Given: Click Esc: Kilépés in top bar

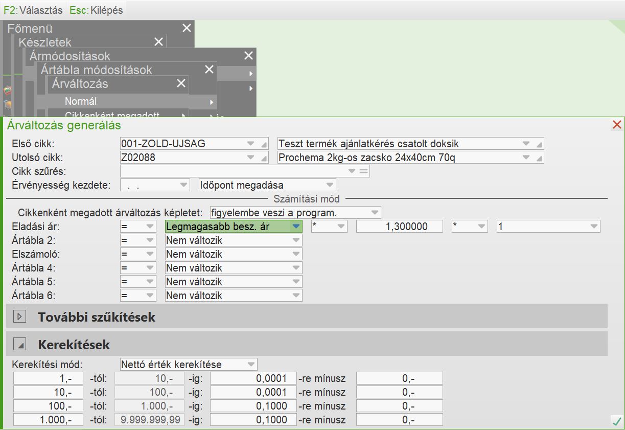Looking at the screenshot, I should 96,10.
